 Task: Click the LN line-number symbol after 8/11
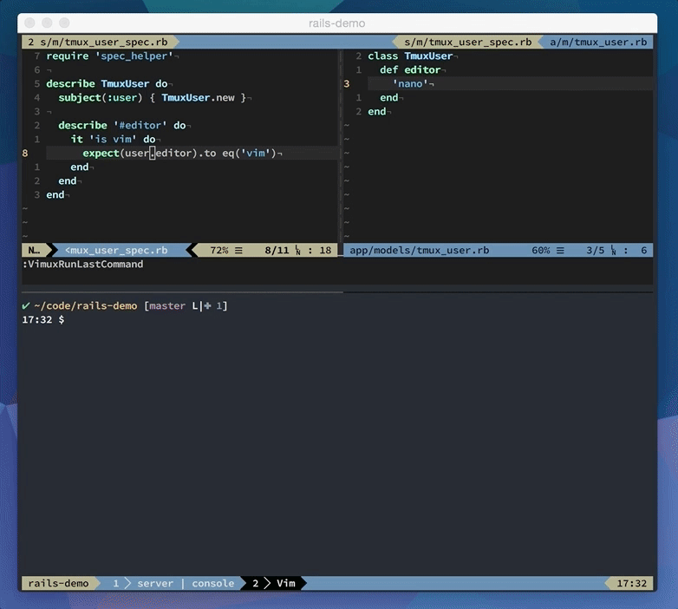coord(298,251)
